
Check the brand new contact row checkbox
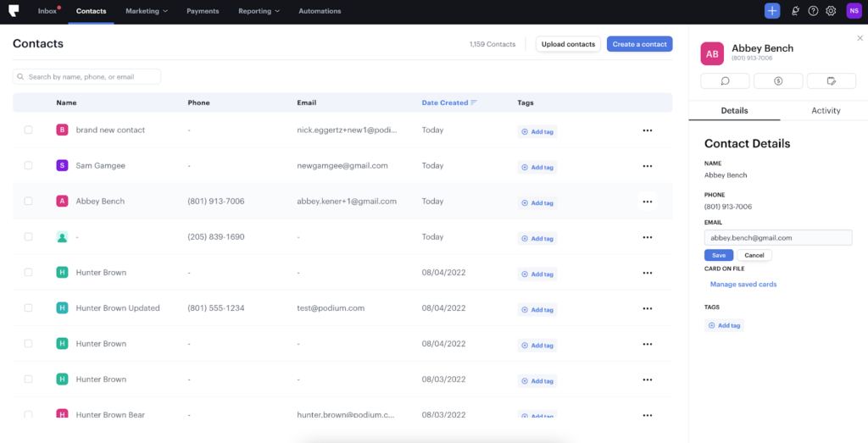pyautogui.click(x=28, y=130)
